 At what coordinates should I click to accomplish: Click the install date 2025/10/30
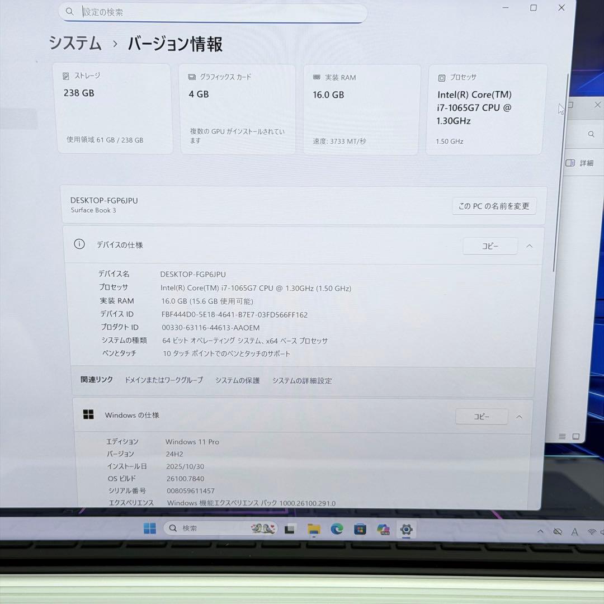pyautogui.click(x=185, y=466)
